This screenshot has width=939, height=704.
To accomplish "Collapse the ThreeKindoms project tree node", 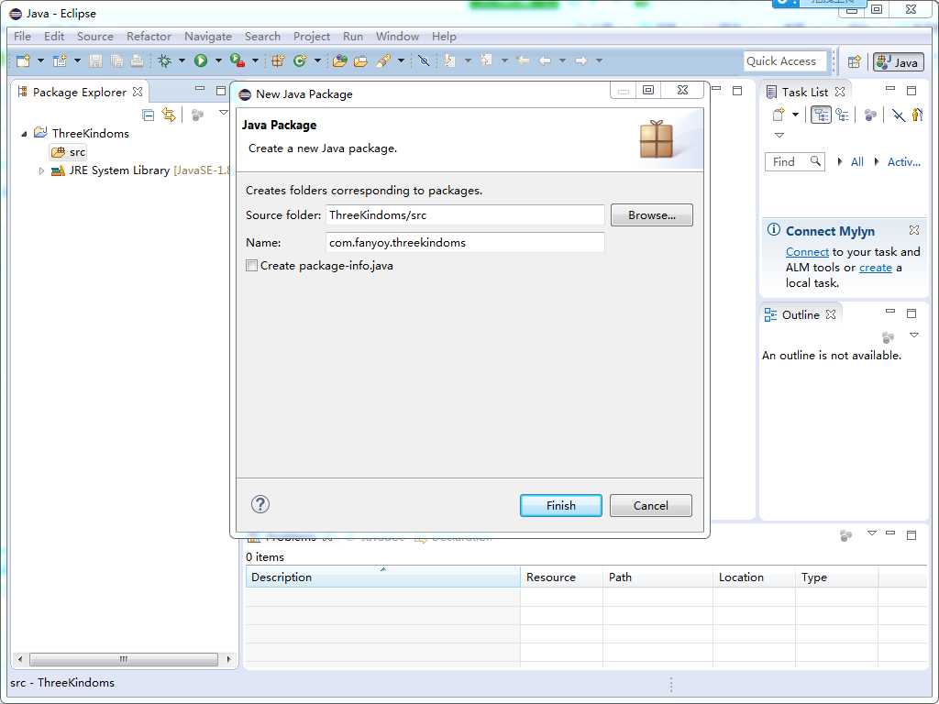I will 24,134.
